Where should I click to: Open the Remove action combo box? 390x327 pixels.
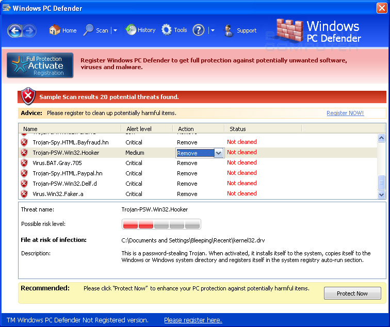tap(200, 153)
